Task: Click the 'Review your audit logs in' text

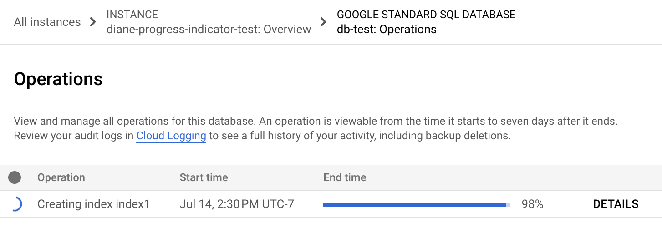Action: (x=74, y=136)
